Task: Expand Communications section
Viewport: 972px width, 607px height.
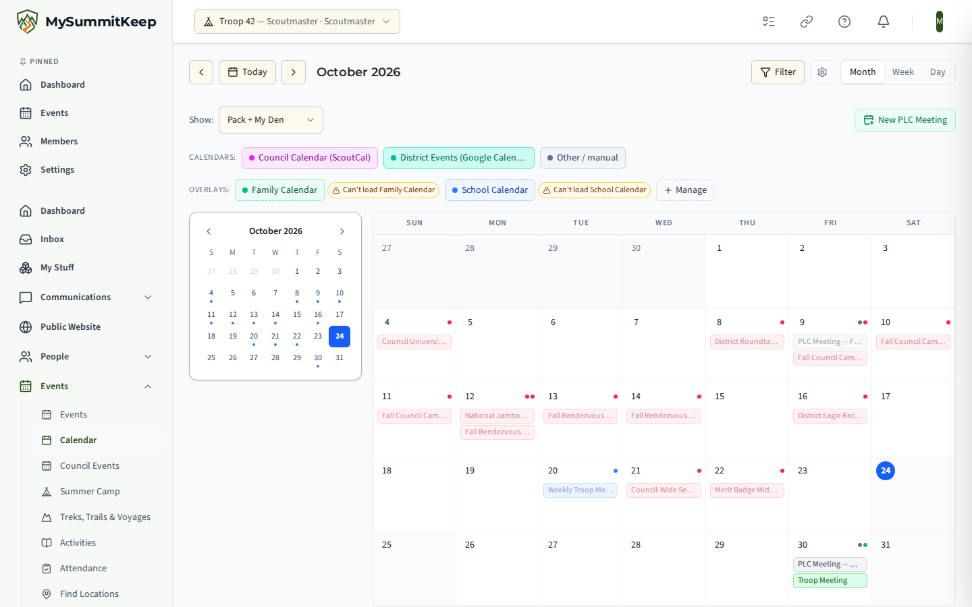Action: 86,297
